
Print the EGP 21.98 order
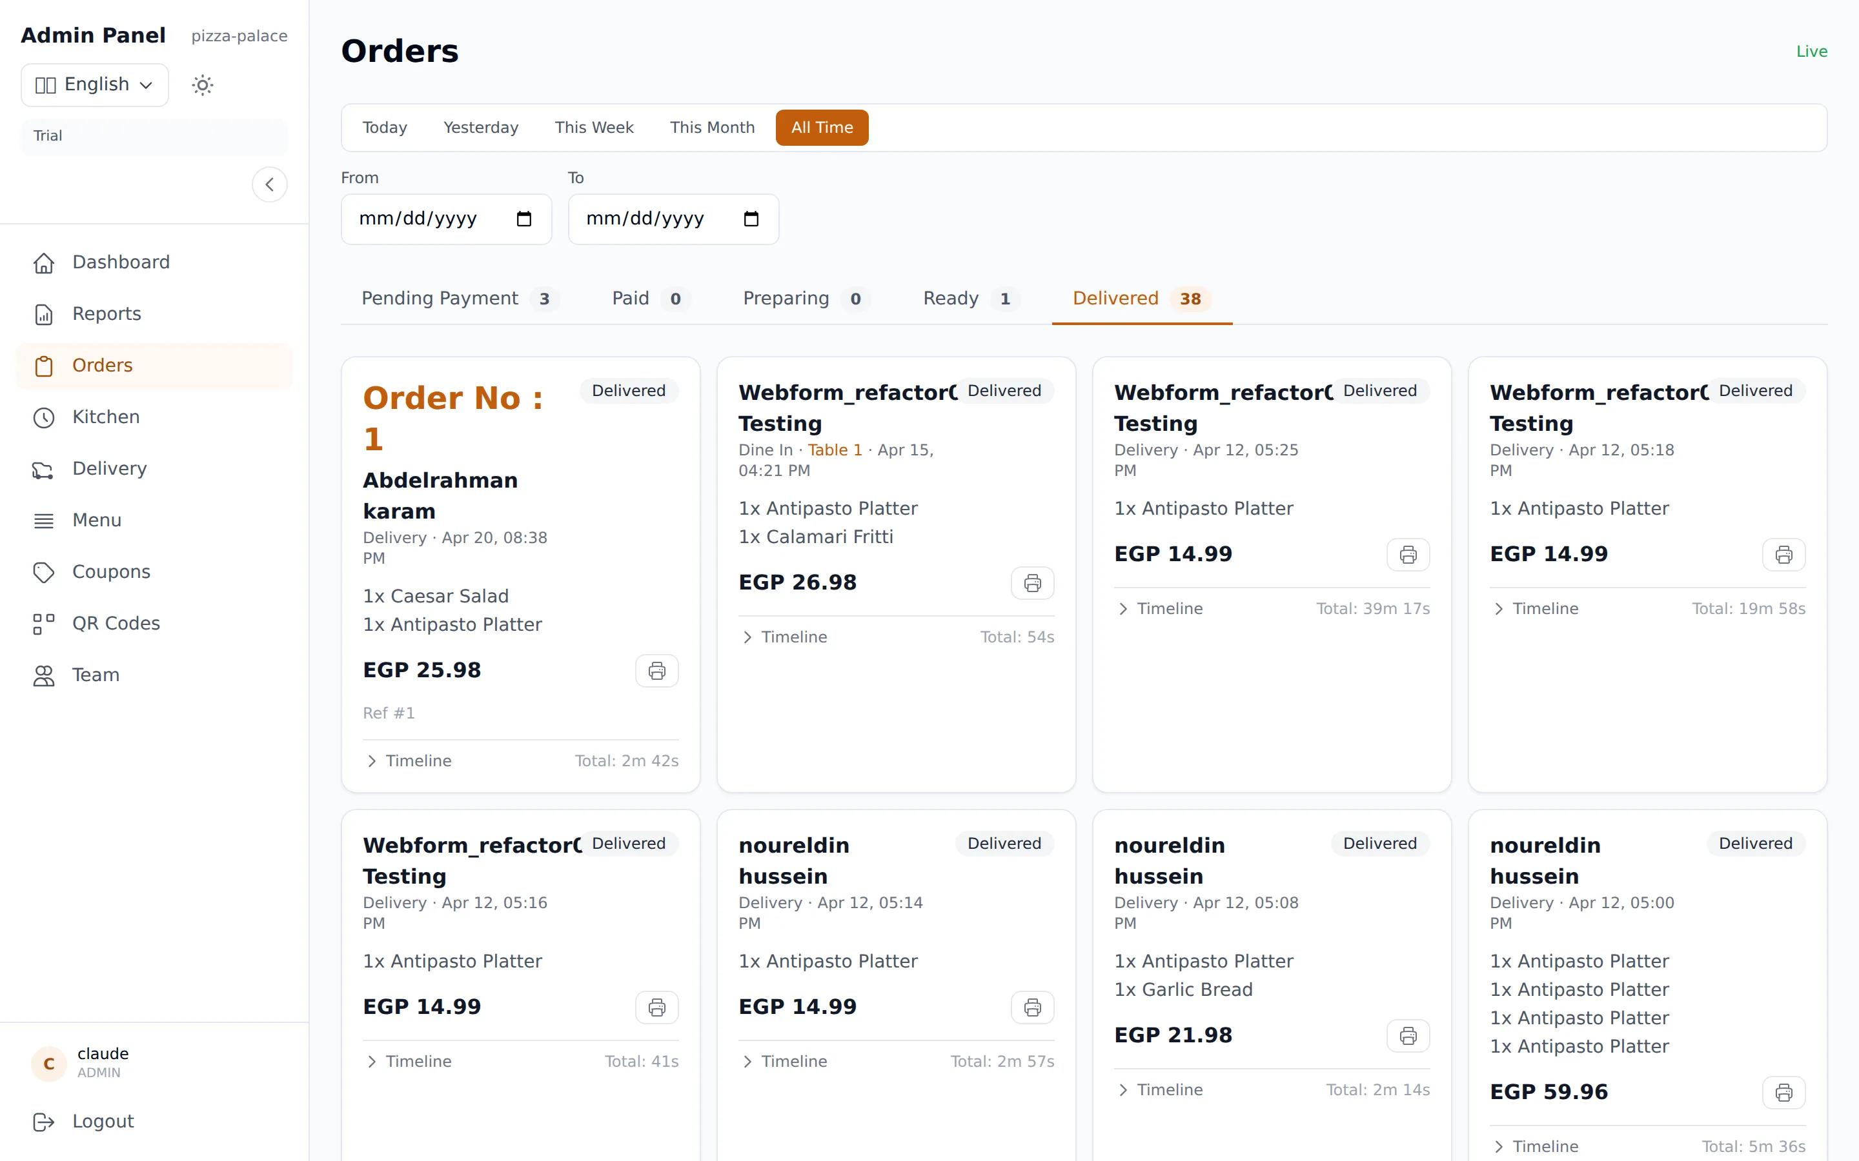pos(1408,1036)
